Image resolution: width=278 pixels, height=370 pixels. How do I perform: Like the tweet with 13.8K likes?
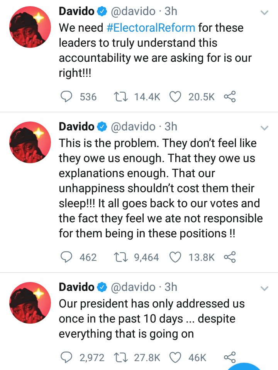(x=176, y=257)
